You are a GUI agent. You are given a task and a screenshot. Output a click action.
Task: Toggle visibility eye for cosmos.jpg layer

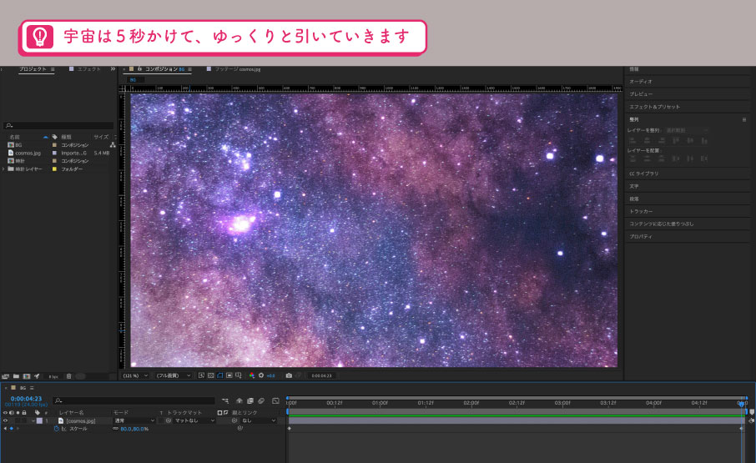pos(5,421)
